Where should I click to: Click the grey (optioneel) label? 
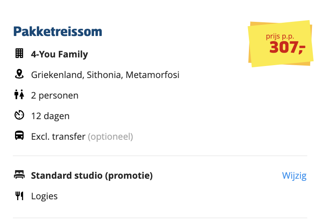point(110,137)
